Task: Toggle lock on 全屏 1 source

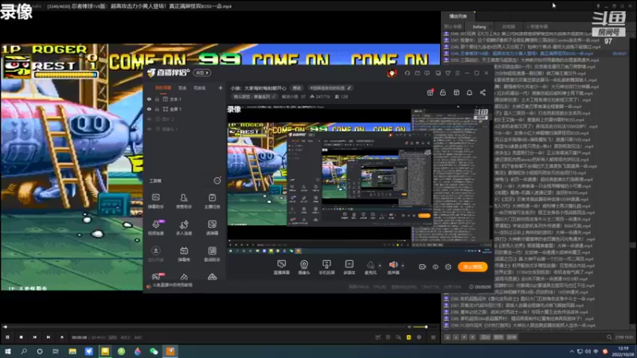Action: pos(157,109)
